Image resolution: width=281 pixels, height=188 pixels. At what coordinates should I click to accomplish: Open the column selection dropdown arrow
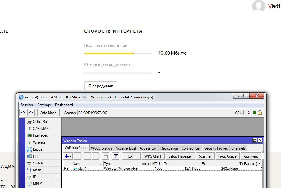(259, 164)
